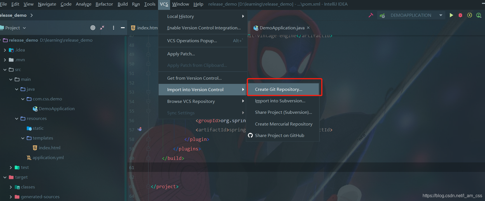Select index.html in project tree

50,148
